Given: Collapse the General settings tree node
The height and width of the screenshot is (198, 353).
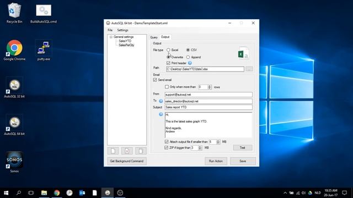Looking at the screenshot, I should click(111, 37).
